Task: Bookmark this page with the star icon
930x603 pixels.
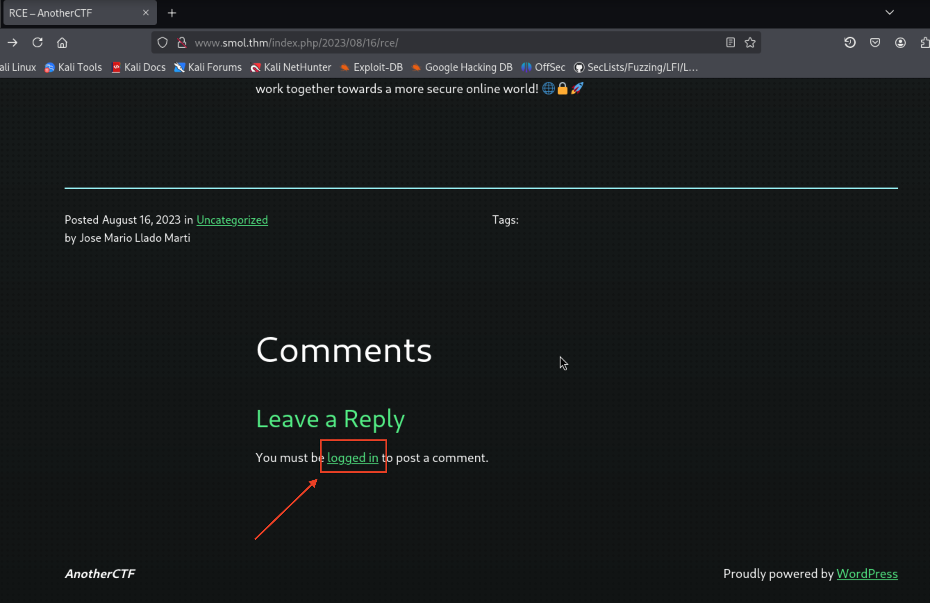Action: [750, 43]
